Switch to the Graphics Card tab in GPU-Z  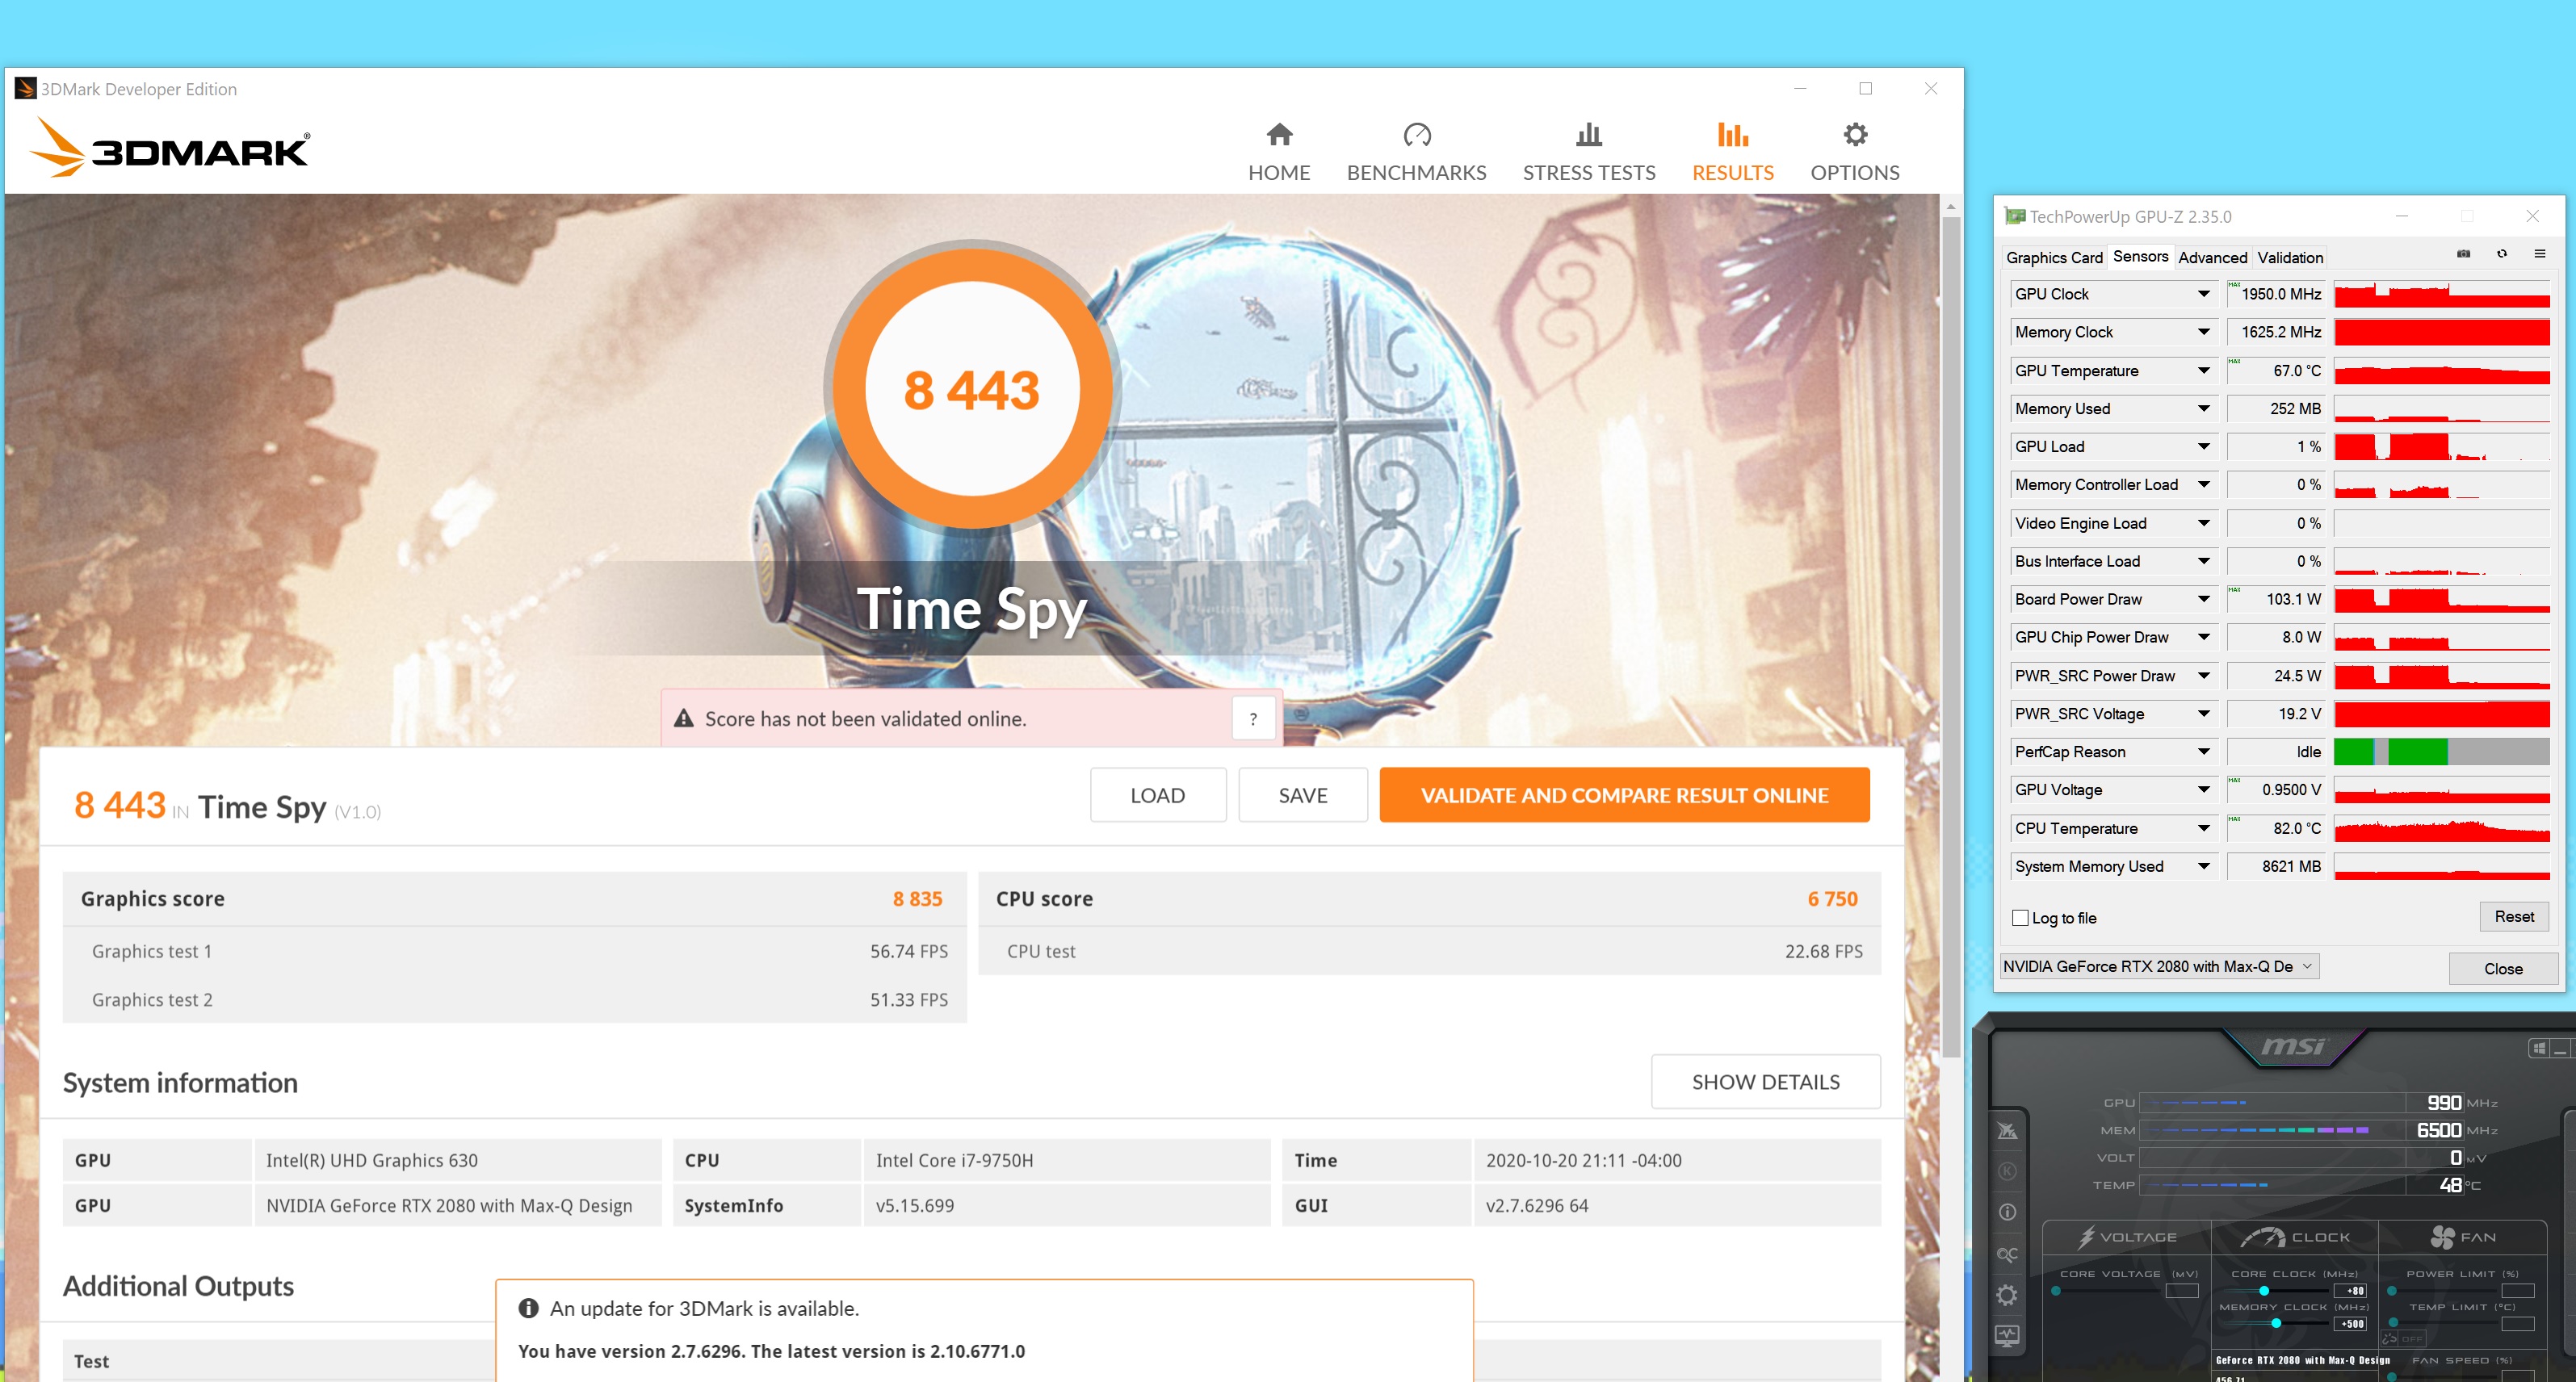tap(2054, 257)
